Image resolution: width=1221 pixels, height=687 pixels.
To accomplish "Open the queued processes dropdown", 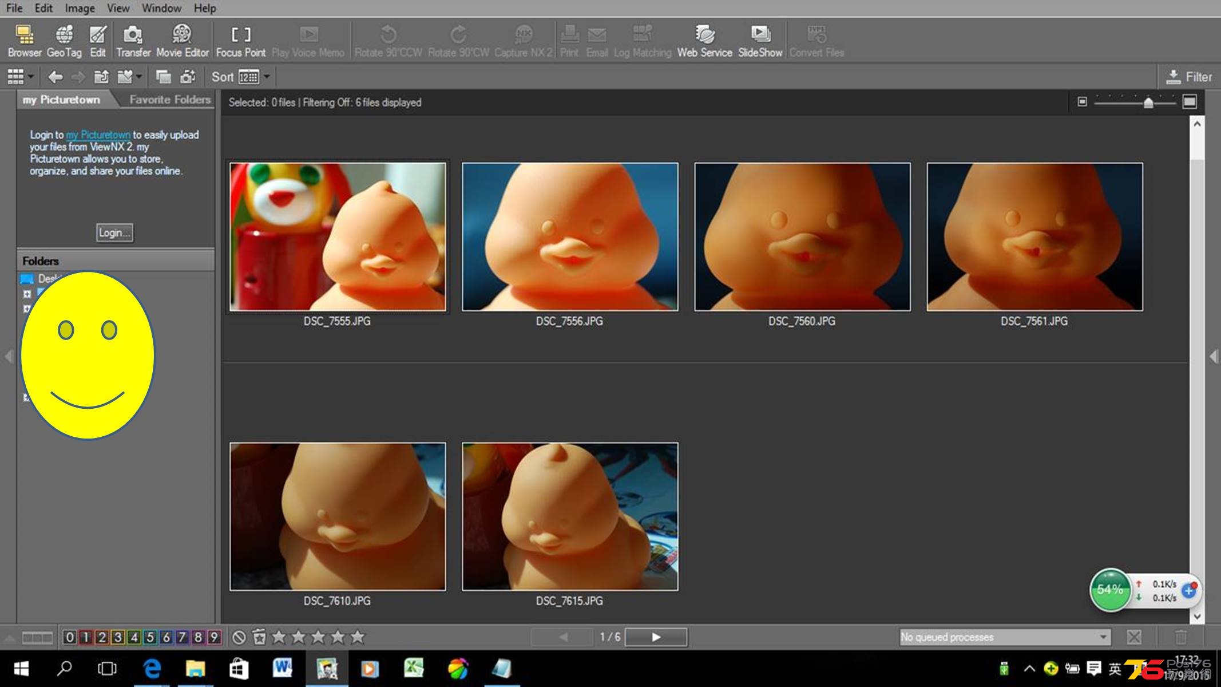I will pos(1103,637).
